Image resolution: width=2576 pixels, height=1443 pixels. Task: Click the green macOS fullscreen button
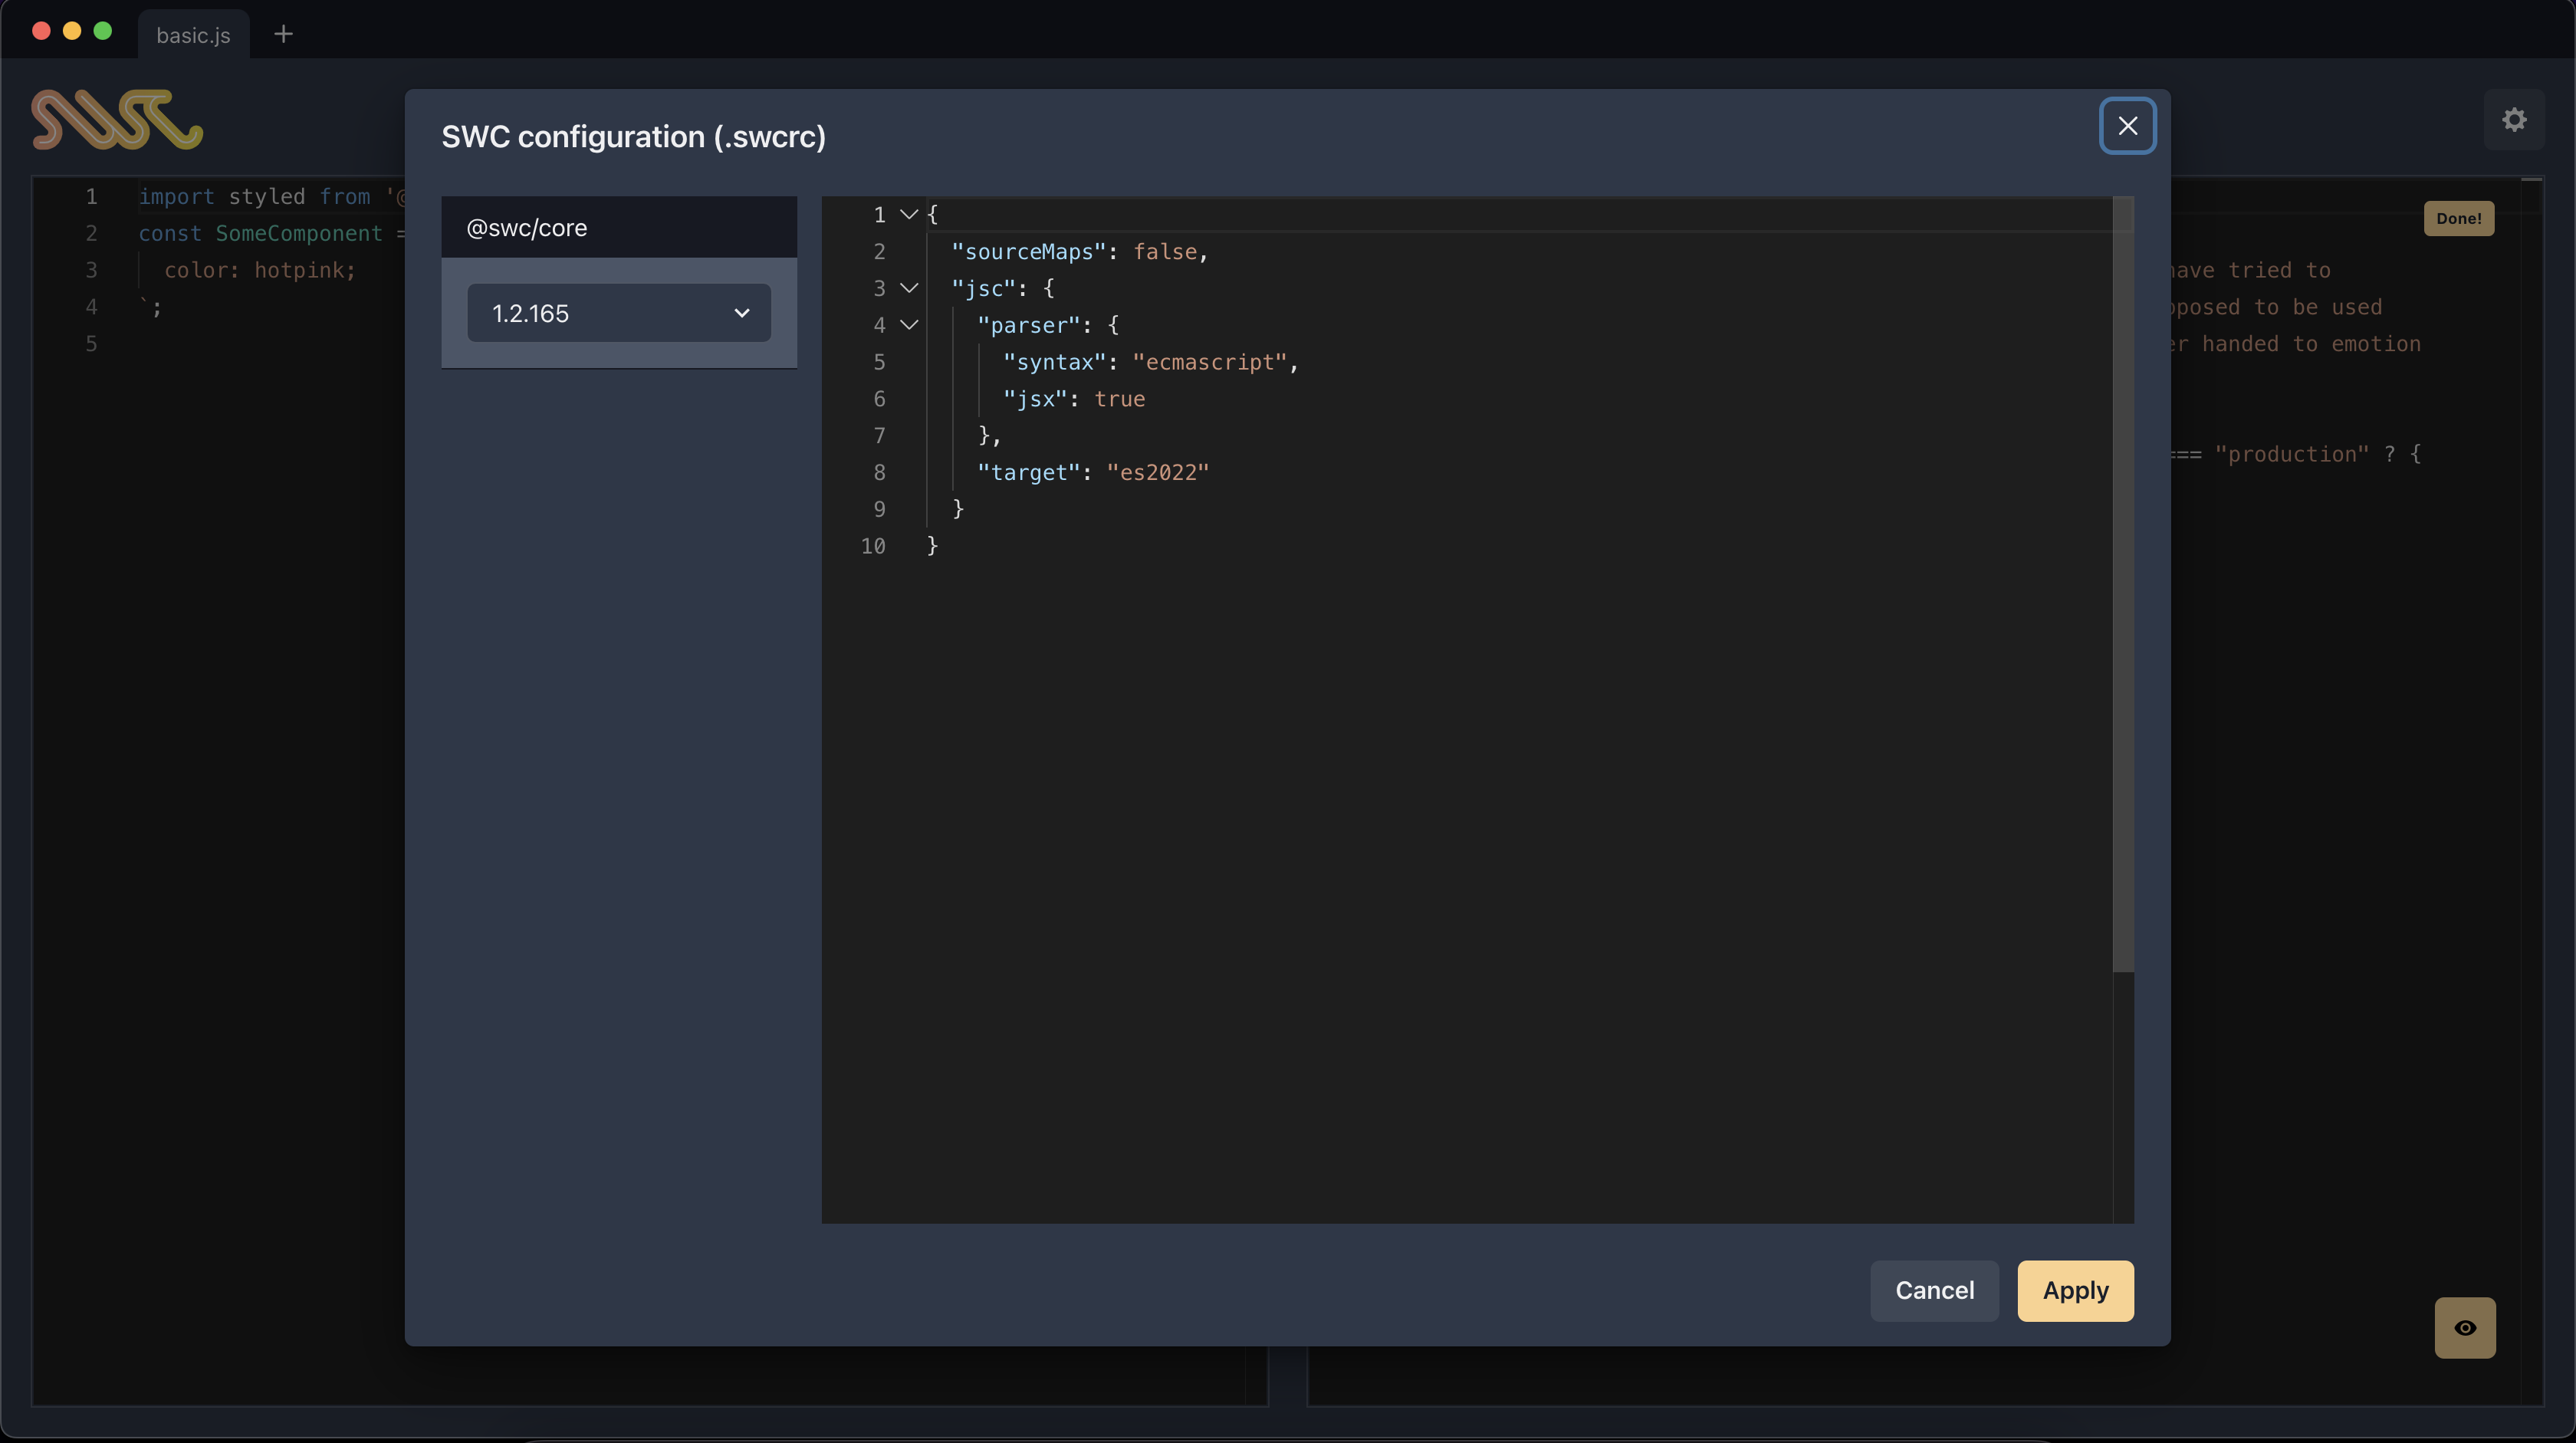coord(102,31)
